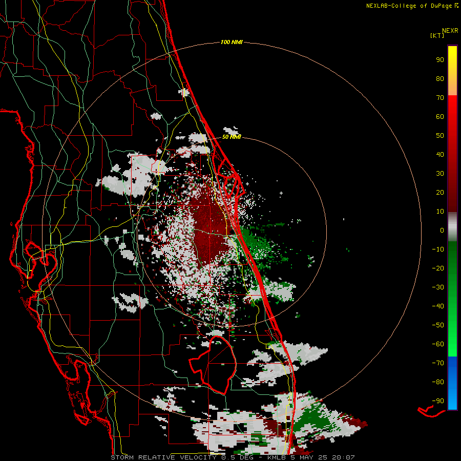Click the -10 value on color scale

pos(438,249)
